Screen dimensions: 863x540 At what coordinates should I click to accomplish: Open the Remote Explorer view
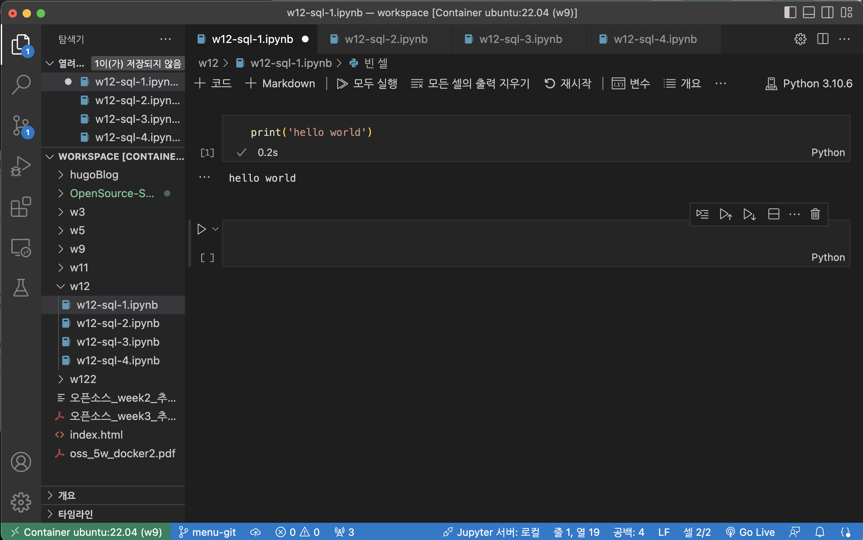[x=21, y=248]
